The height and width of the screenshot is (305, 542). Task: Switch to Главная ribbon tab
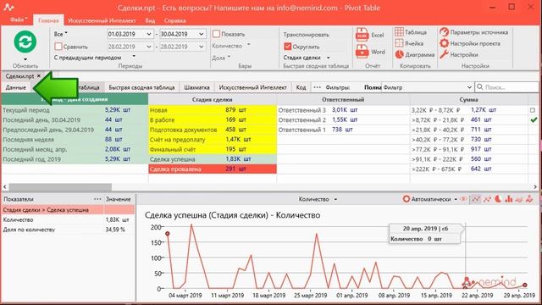click(x=48, y=20)
